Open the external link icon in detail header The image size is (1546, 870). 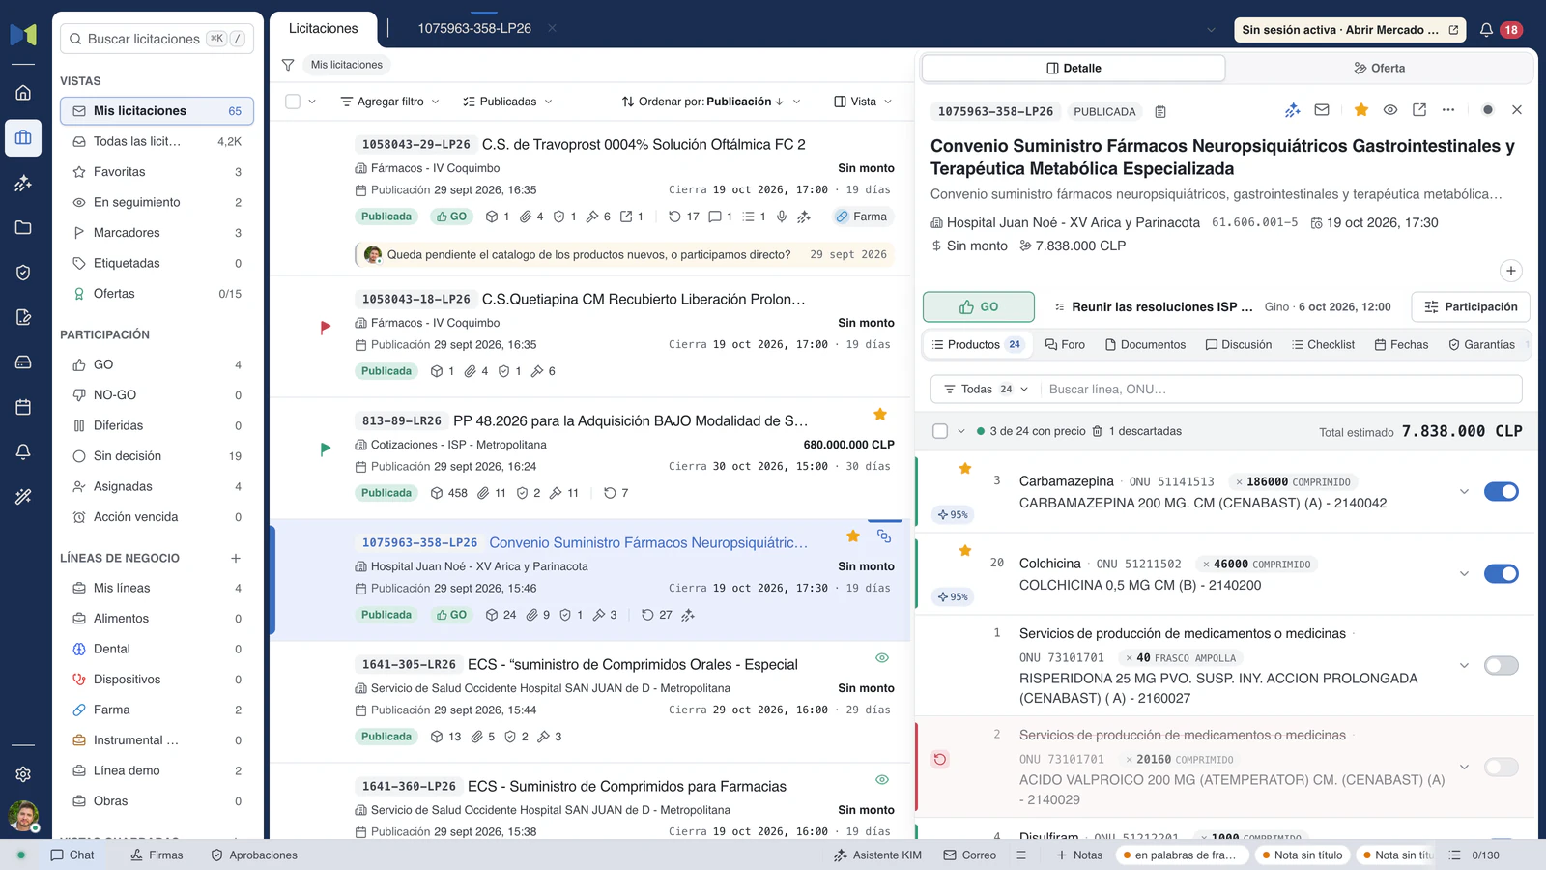coord(1419,110)
